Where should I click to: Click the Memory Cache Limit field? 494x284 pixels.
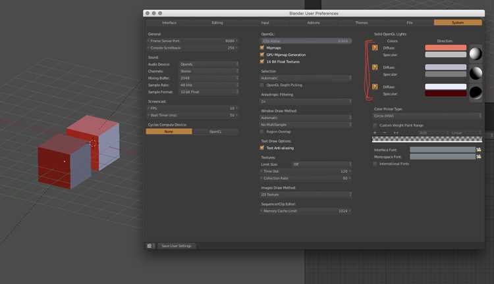coord(306,211)
